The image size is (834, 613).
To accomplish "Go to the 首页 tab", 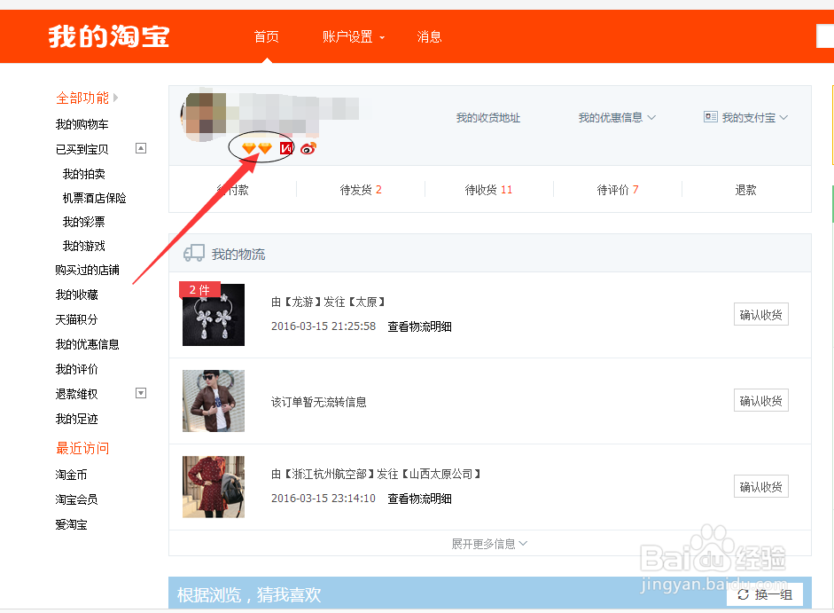I will coord(267,36).
